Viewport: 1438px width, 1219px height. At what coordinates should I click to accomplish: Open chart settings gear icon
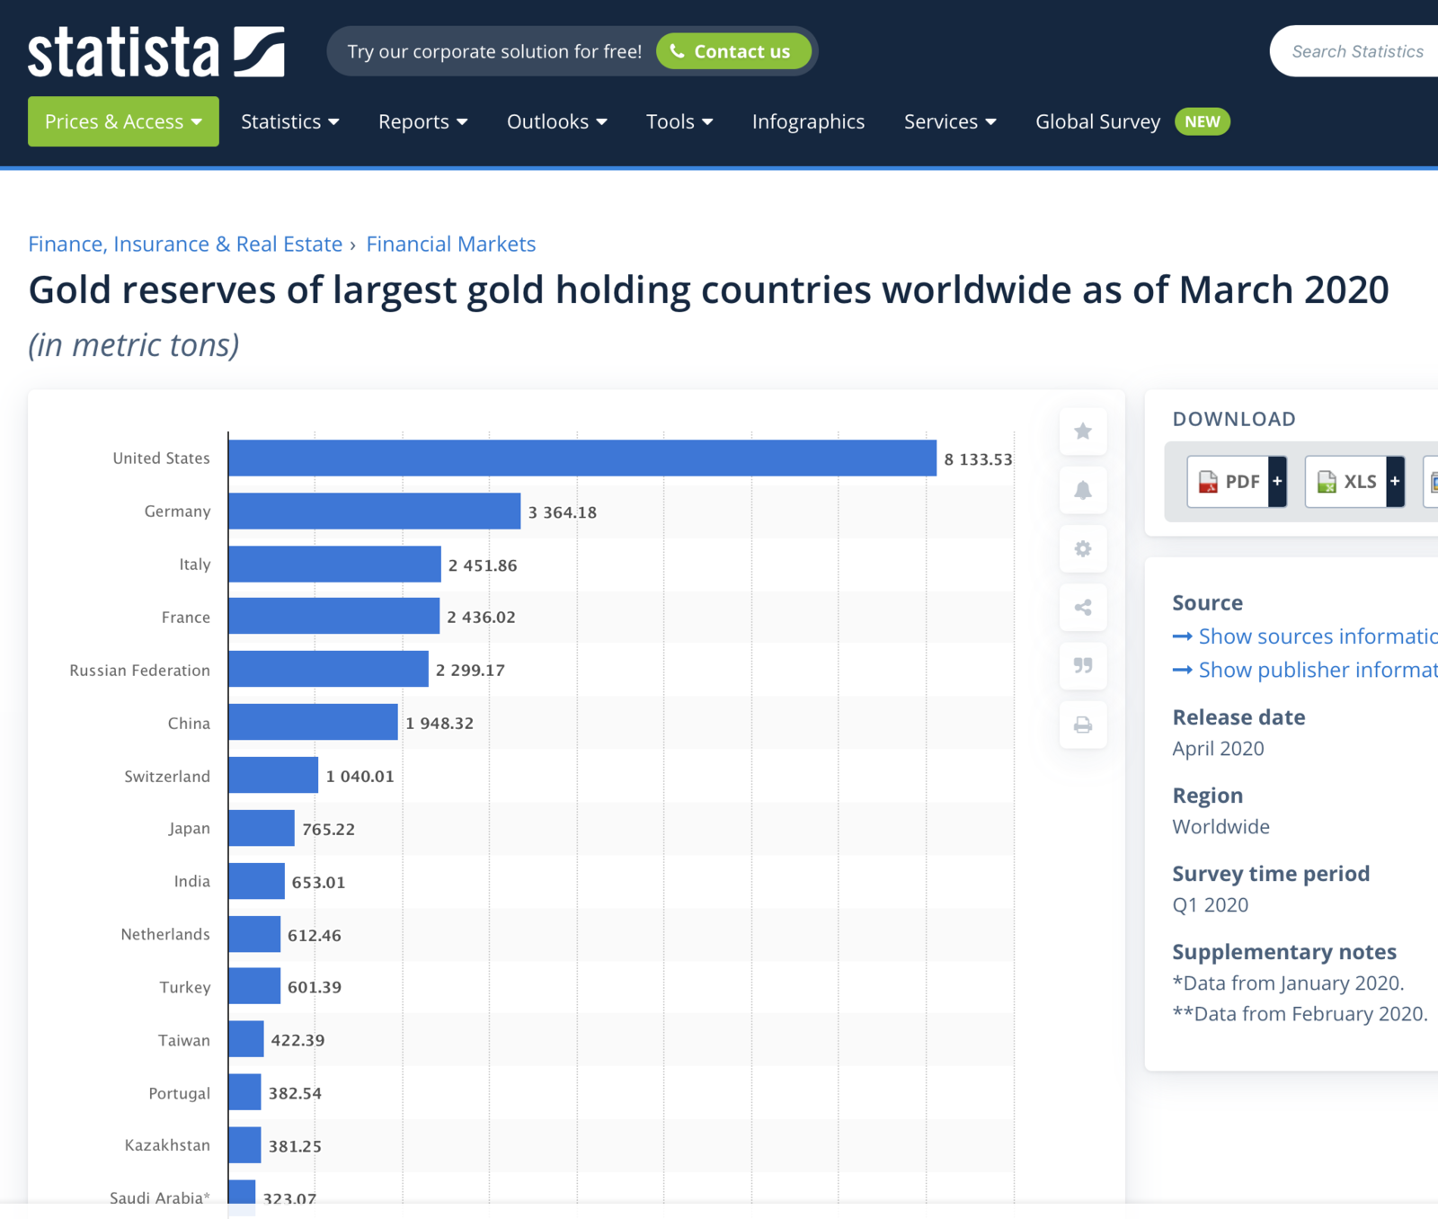coord(1083,548)
